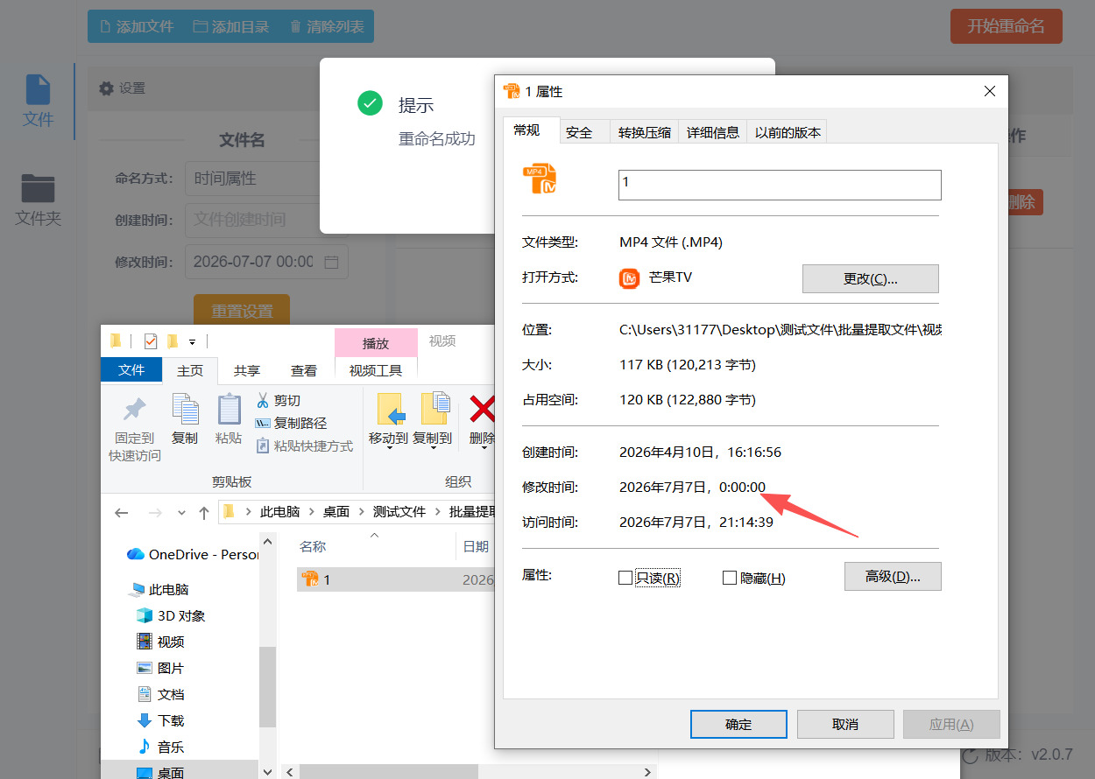Click 此电脑 in the address bar
Image resolution: width=1095 pixels, height=779 pixels.
pyautogui.click(x=279, y=512)
